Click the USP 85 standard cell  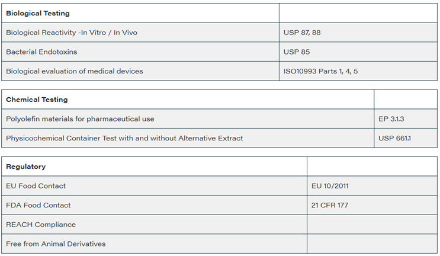point(297,52)
